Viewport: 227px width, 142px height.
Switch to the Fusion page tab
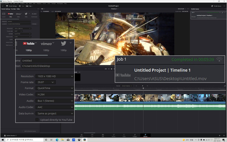pos(113,136)
